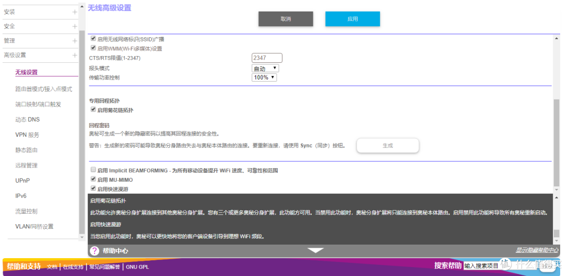Open 路由器模式/接入点模式 page
Viewport: 567px width, 276px height.
click(x=44, y=89)
